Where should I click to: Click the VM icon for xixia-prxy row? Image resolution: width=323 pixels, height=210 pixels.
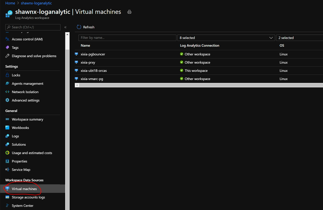pyautogui.click(x=76, y=62)
